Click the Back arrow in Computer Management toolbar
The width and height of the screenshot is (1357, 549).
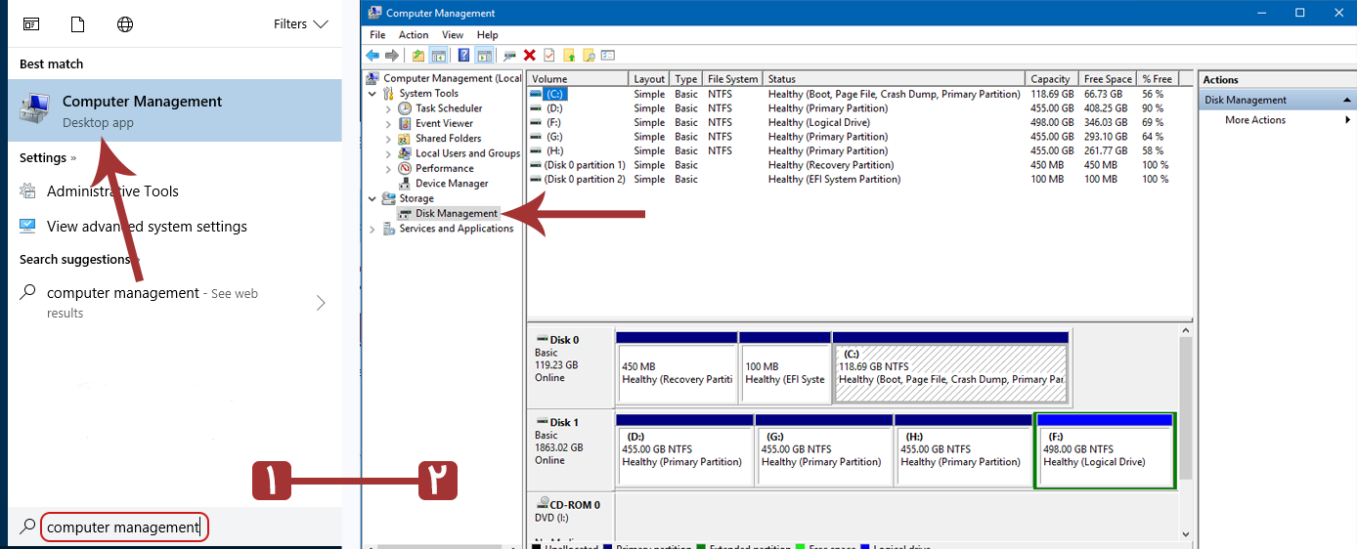[x=372, y=56]
